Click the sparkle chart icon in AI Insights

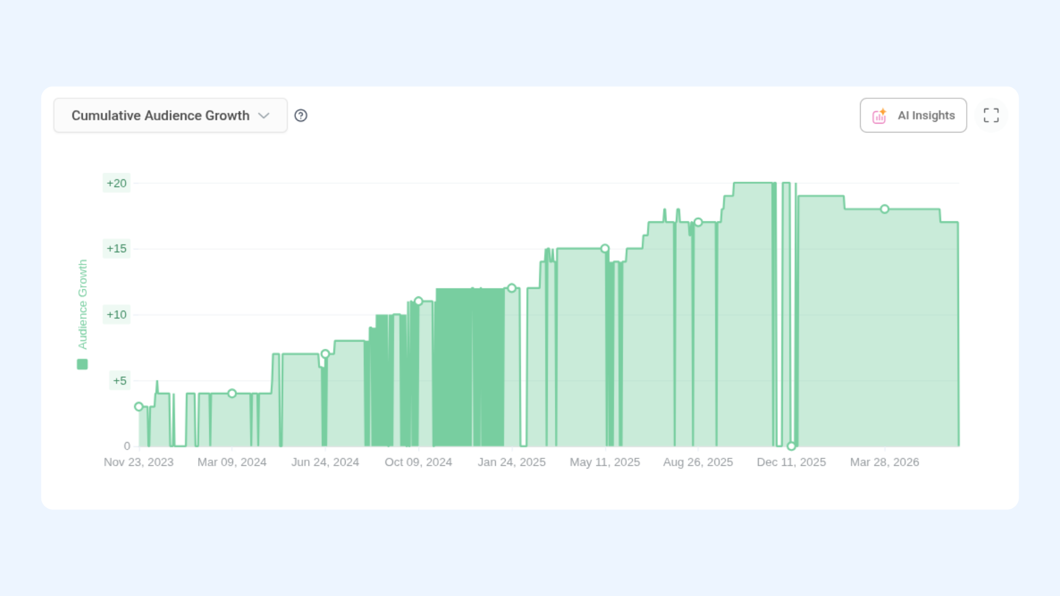click(x=879, y=116)
